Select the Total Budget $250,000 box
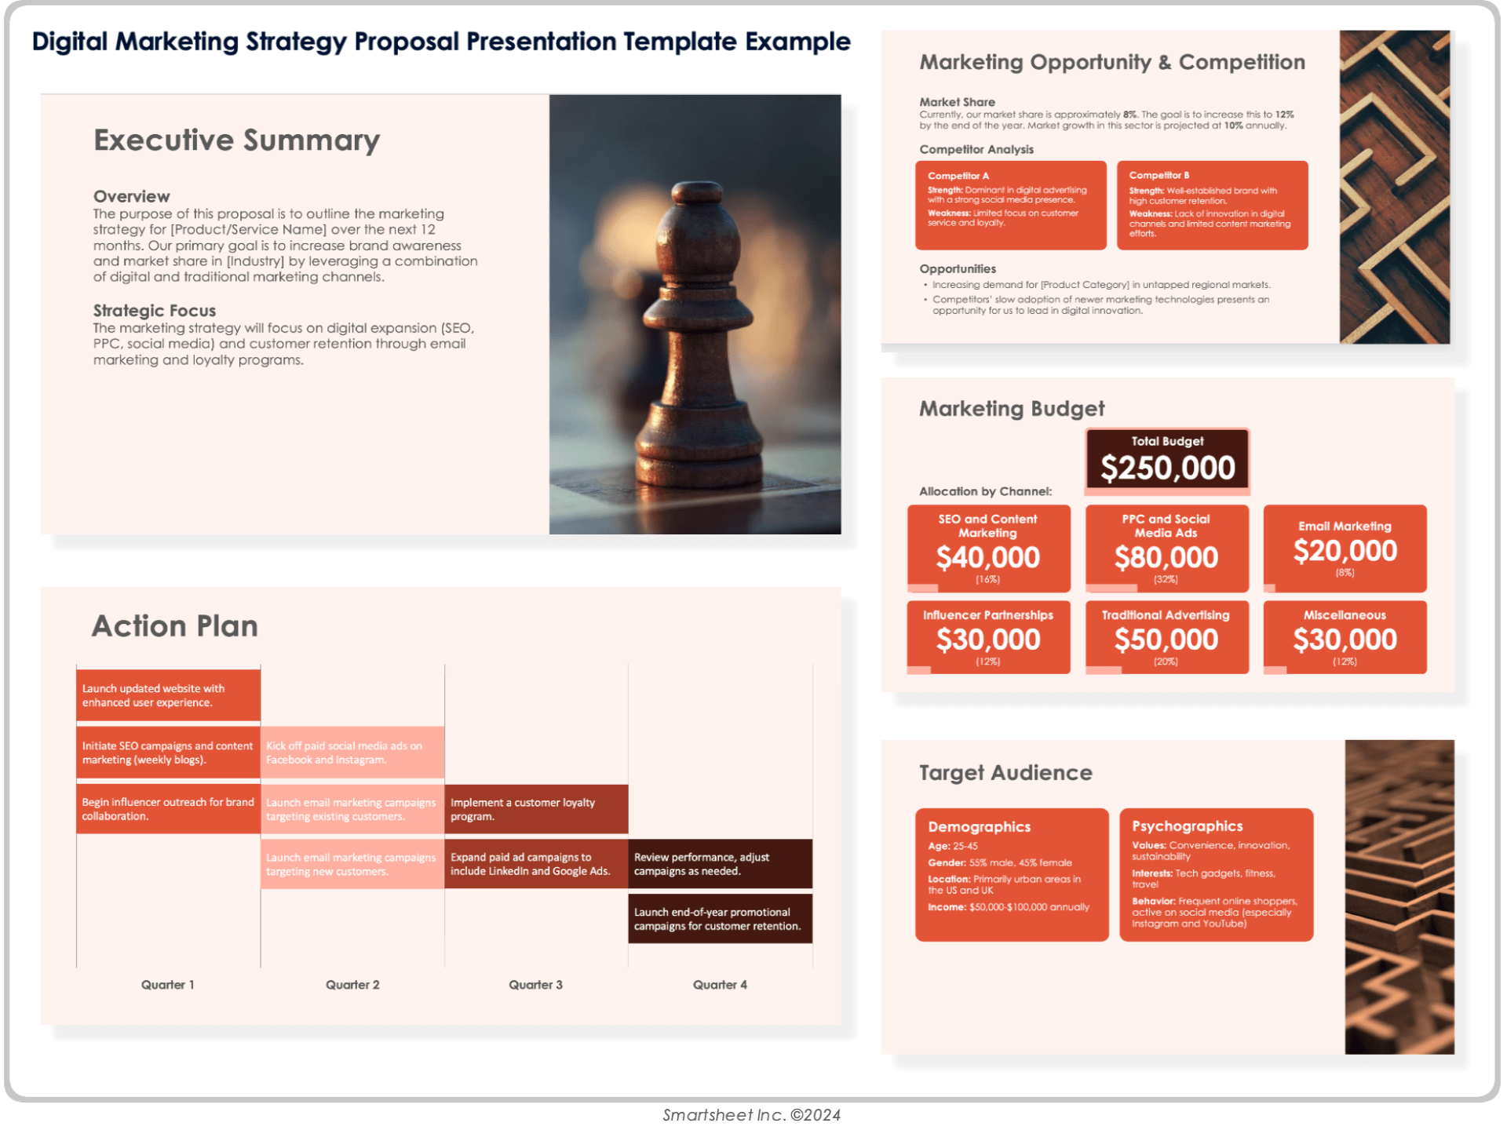This screenshot has width=1507, height=1130. [x=1167, y=461]
